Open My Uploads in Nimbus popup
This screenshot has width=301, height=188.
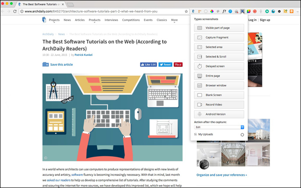click(x=205, y=135)
